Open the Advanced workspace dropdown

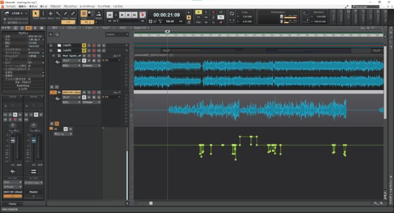pyautogui.click(x=365, y=7)
